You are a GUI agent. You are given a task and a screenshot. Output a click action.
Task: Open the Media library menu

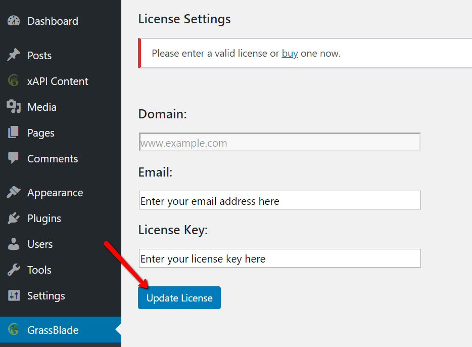coord(61,107)
